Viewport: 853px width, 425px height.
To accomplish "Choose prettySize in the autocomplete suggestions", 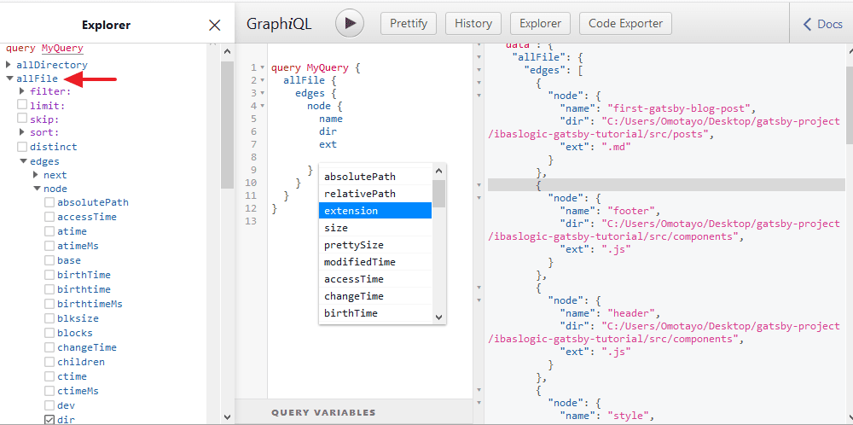I will [375, 245].
